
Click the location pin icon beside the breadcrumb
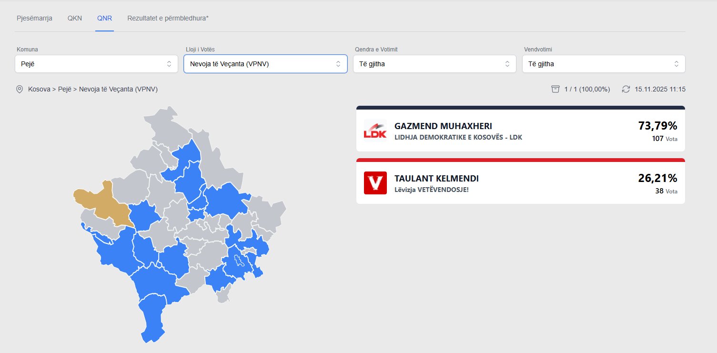[x=20, y=90]
